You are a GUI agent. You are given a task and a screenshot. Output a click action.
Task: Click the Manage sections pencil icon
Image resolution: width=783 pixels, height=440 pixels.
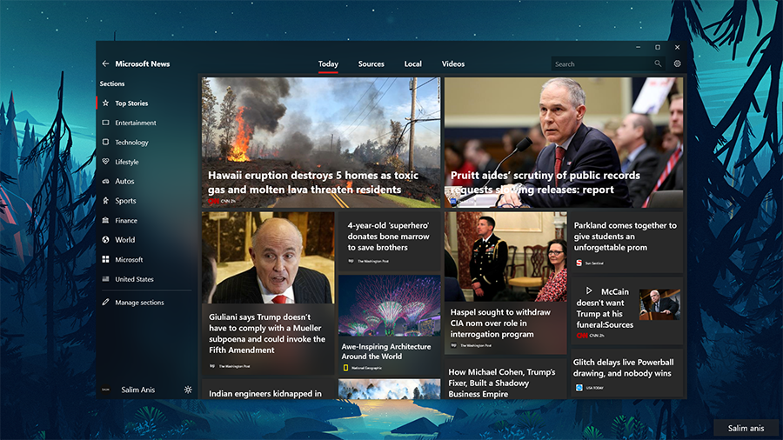[x=105, y=303]
